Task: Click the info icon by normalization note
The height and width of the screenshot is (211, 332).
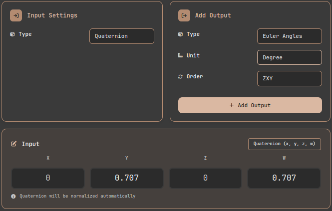Action: coord(13,196)
